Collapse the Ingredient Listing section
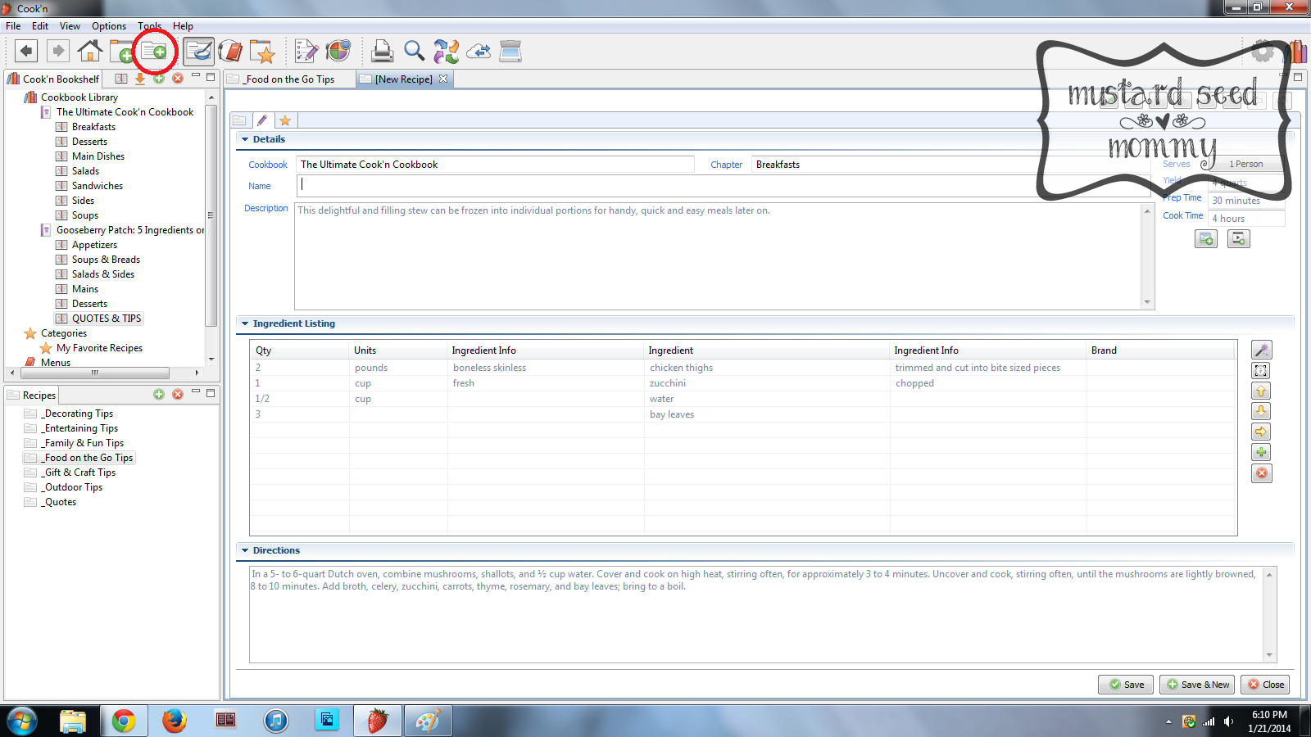1311x737 pixels. click(x=245, y=323)
